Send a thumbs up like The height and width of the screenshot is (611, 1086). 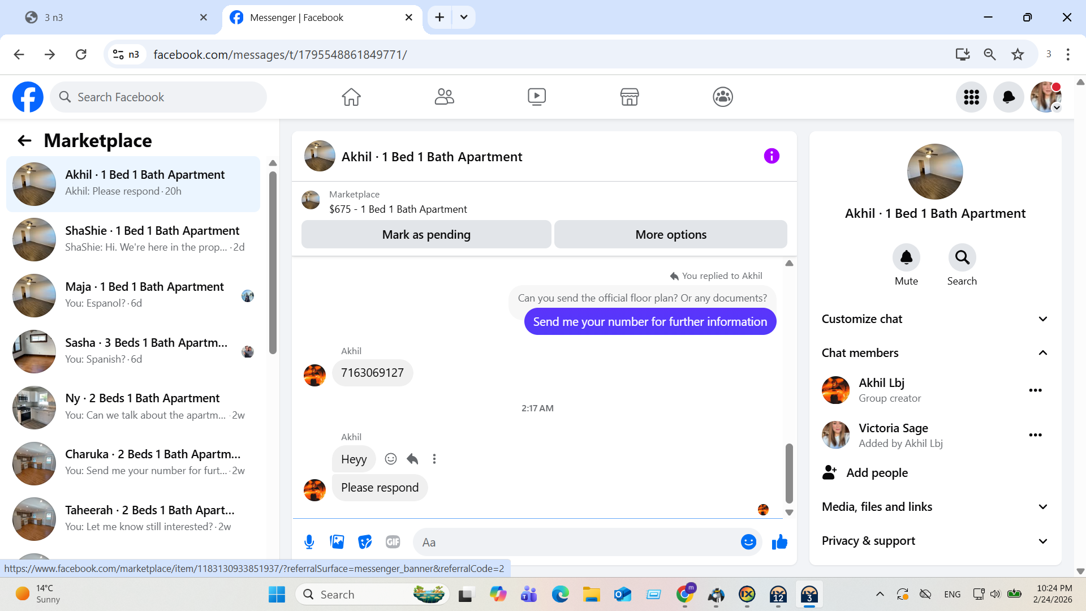pyautogui.click(x=779, y=542)
